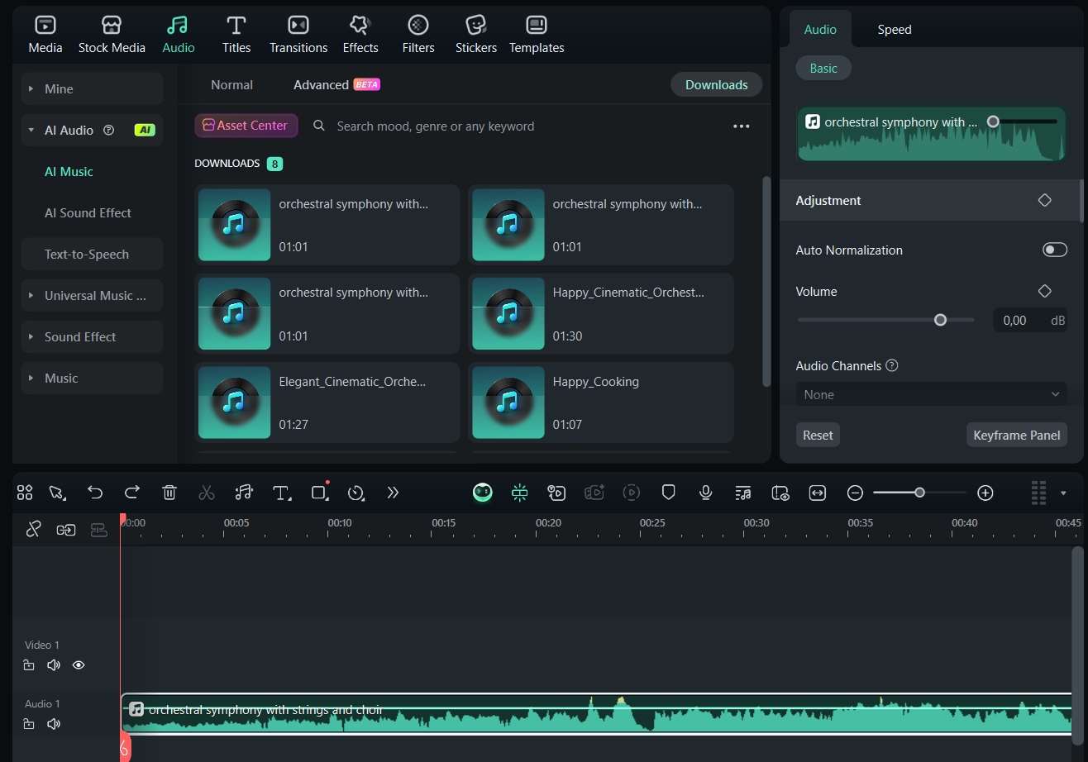Viewport: 1088px width, 762px height.
Task: Select Text-to-Speech in sidebar
Action: click(x=87, y=254)
